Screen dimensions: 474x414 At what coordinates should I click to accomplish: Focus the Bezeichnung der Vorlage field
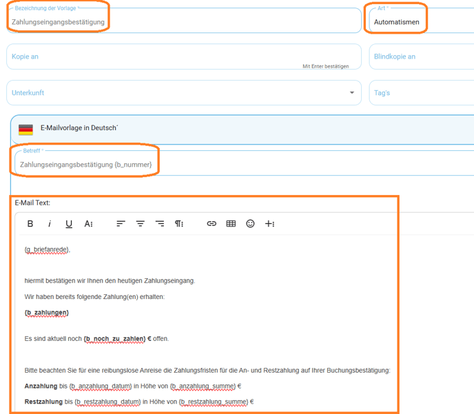[184, 20]
